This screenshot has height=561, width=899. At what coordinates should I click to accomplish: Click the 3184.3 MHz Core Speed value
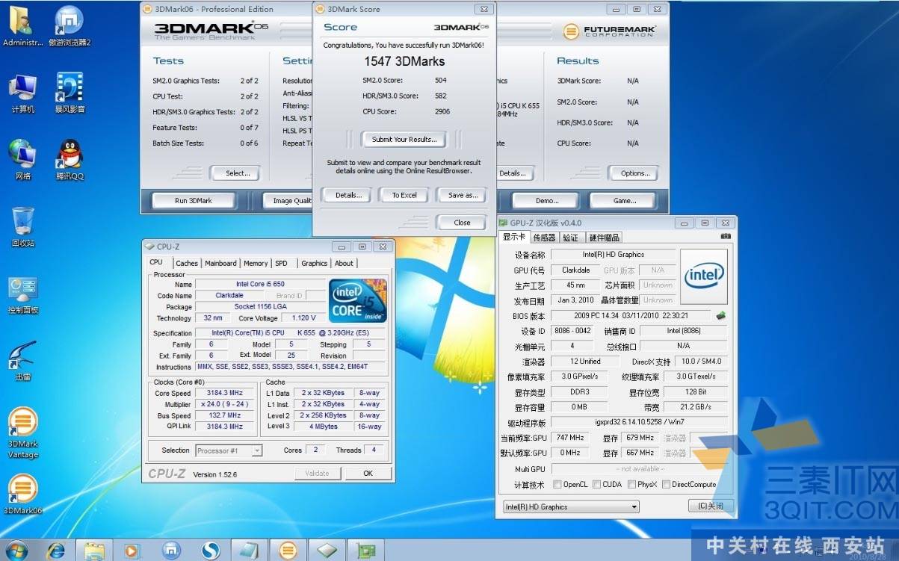click(226, 393)
